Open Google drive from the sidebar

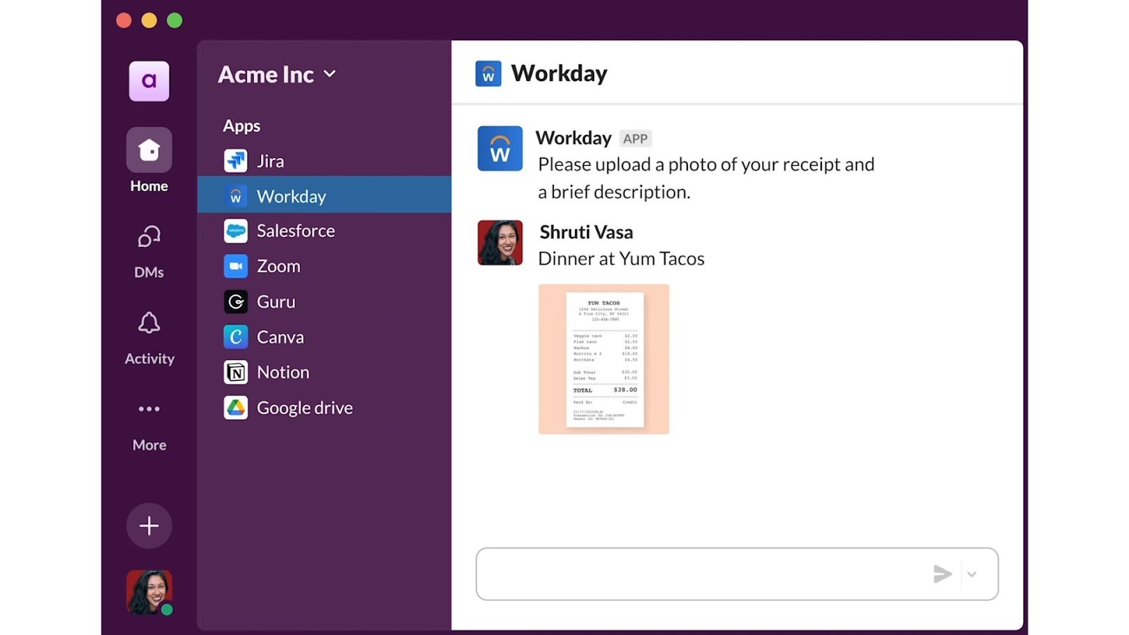[x=304, y=407]
